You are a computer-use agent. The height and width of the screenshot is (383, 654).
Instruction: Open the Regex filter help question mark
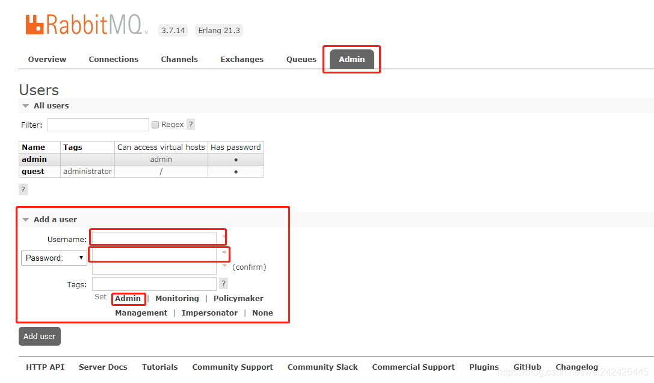coord(191,125)
